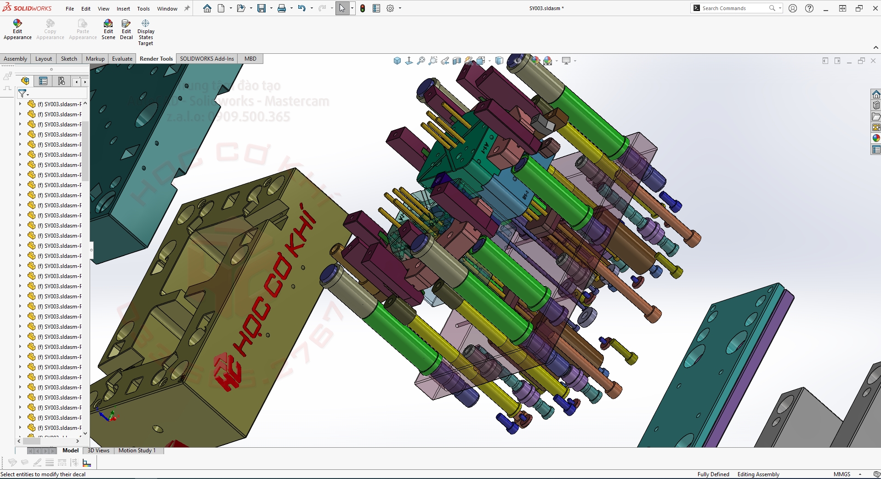Screen dimensions: 881x479
Task: Switch to the 3D Views tab
Action: pos(98,450)
